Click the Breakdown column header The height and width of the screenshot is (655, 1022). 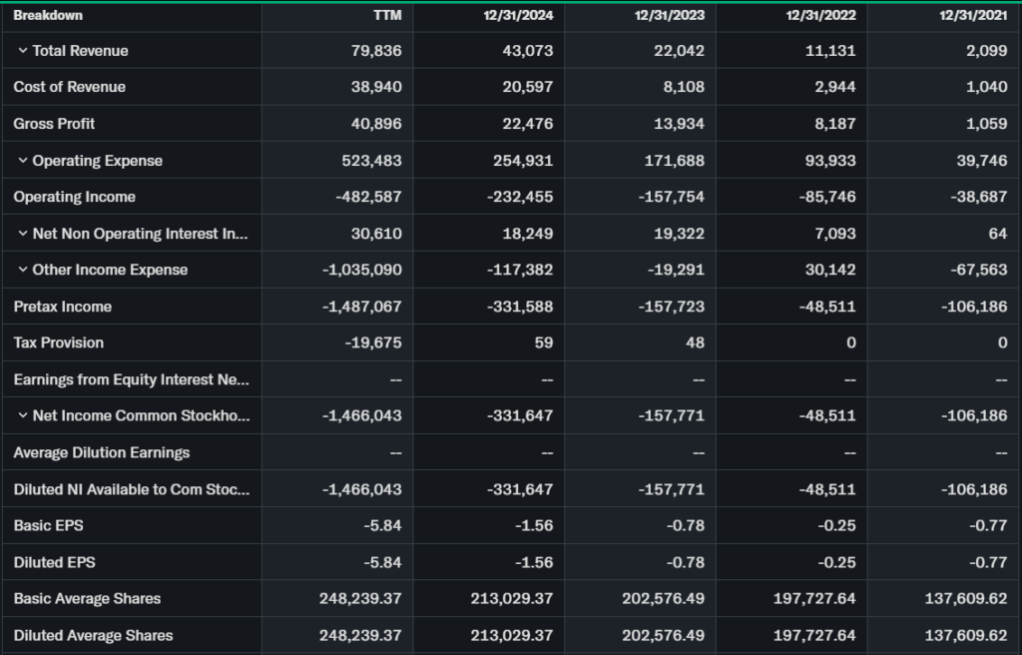48,15
